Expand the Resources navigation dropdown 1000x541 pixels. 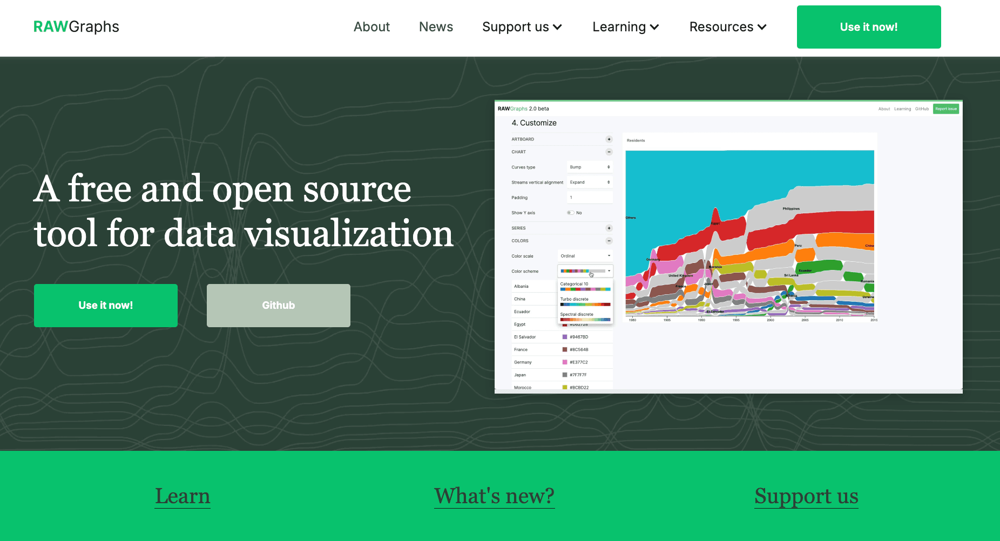728,27
